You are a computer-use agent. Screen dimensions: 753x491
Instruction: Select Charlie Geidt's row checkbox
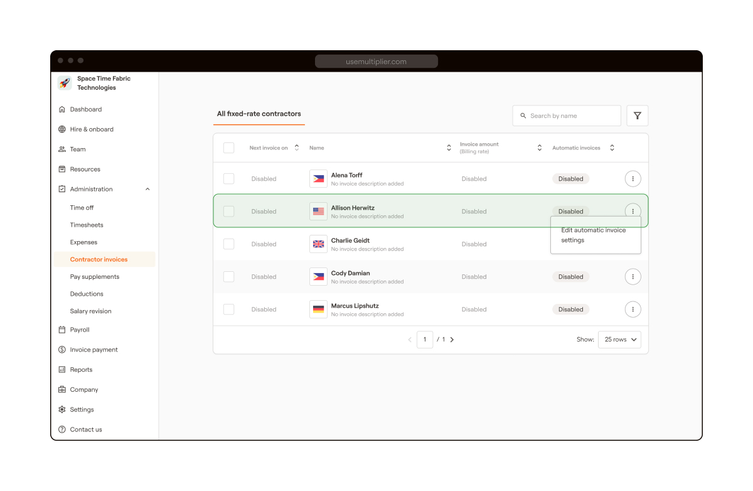pyautogui.click(x=228, y=244)
